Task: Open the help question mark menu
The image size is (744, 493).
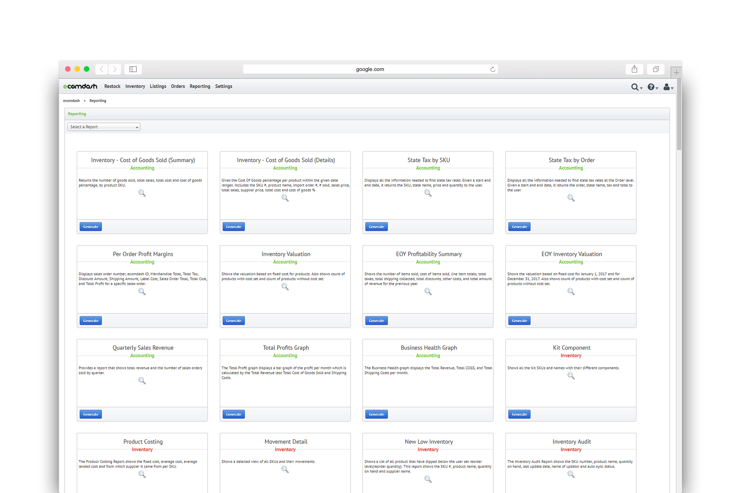Action: click(652, 87)
